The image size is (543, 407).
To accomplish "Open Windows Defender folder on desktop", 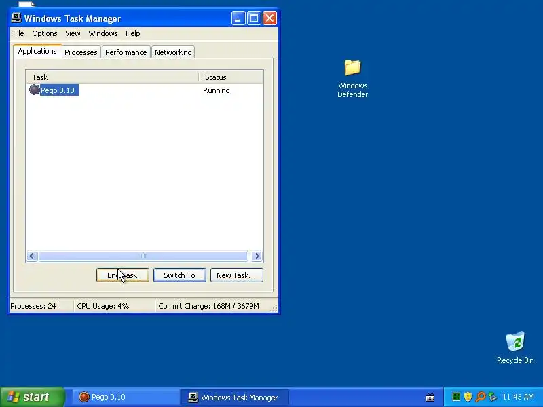I will (352, 78).
